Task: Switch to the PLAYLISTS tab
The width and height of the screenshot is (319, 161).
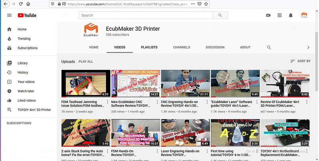Action: click(149, 47)
